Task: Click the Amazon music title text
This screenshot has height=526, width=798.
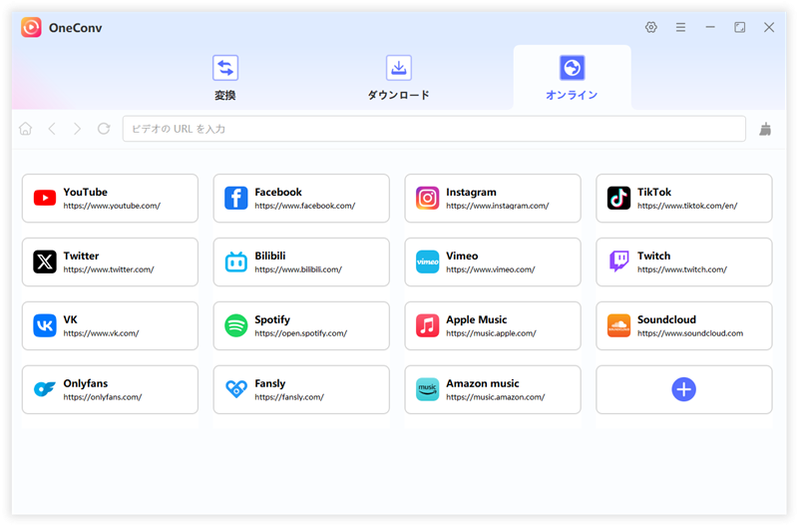Action: 483,383
